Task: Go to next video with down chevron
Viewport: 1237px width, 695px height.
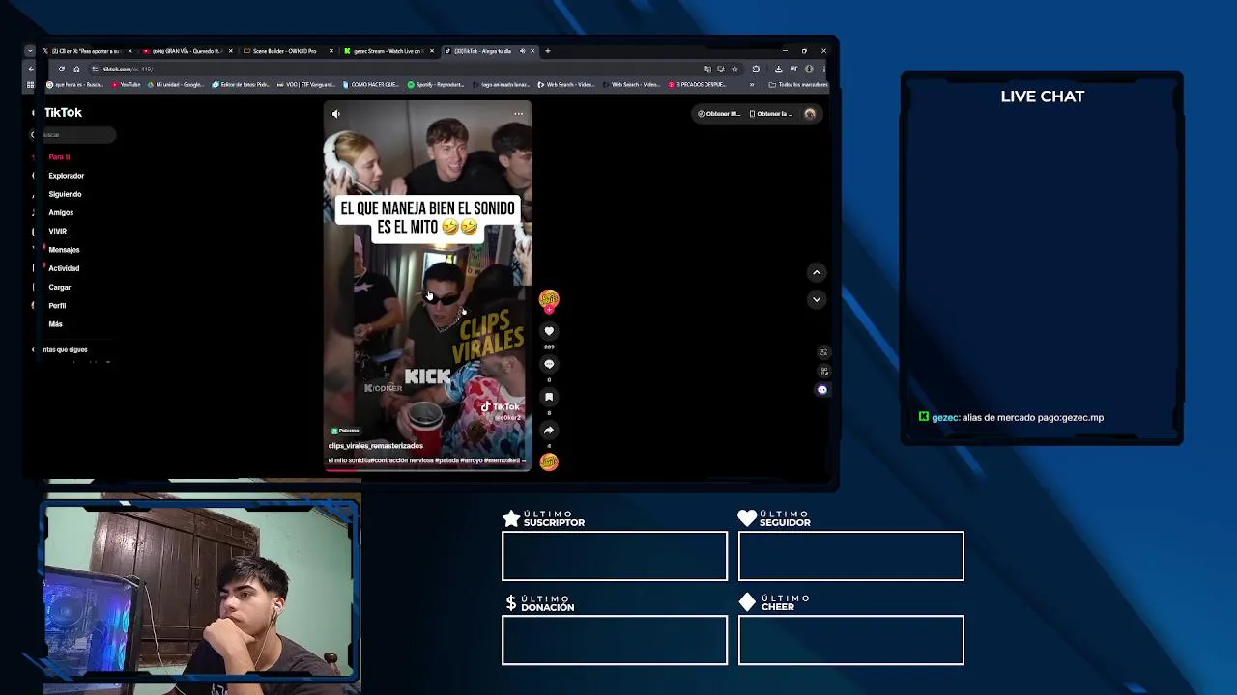Action: tap(817, 299)
